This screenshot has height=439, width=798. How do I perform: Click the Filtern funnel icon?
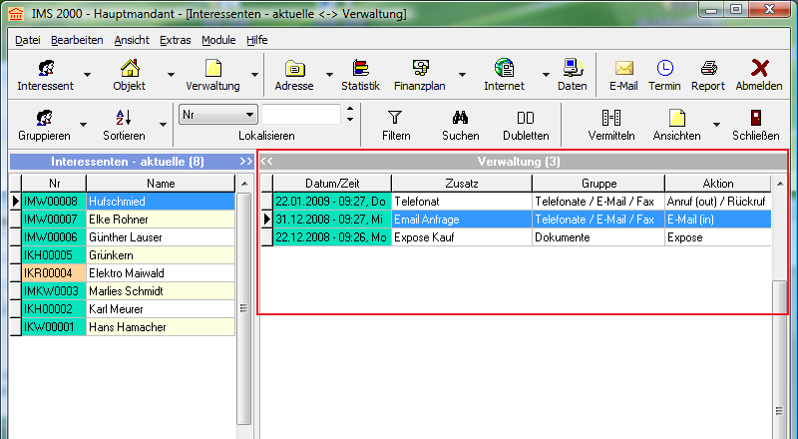[396, 118]
